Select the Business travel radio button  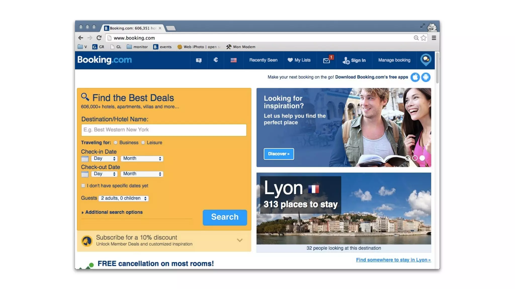(x=115, y=143)
